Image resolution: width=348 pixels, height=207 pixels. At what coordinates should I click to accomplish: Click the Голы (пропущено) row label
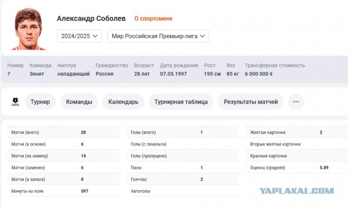tap(149, 156)
